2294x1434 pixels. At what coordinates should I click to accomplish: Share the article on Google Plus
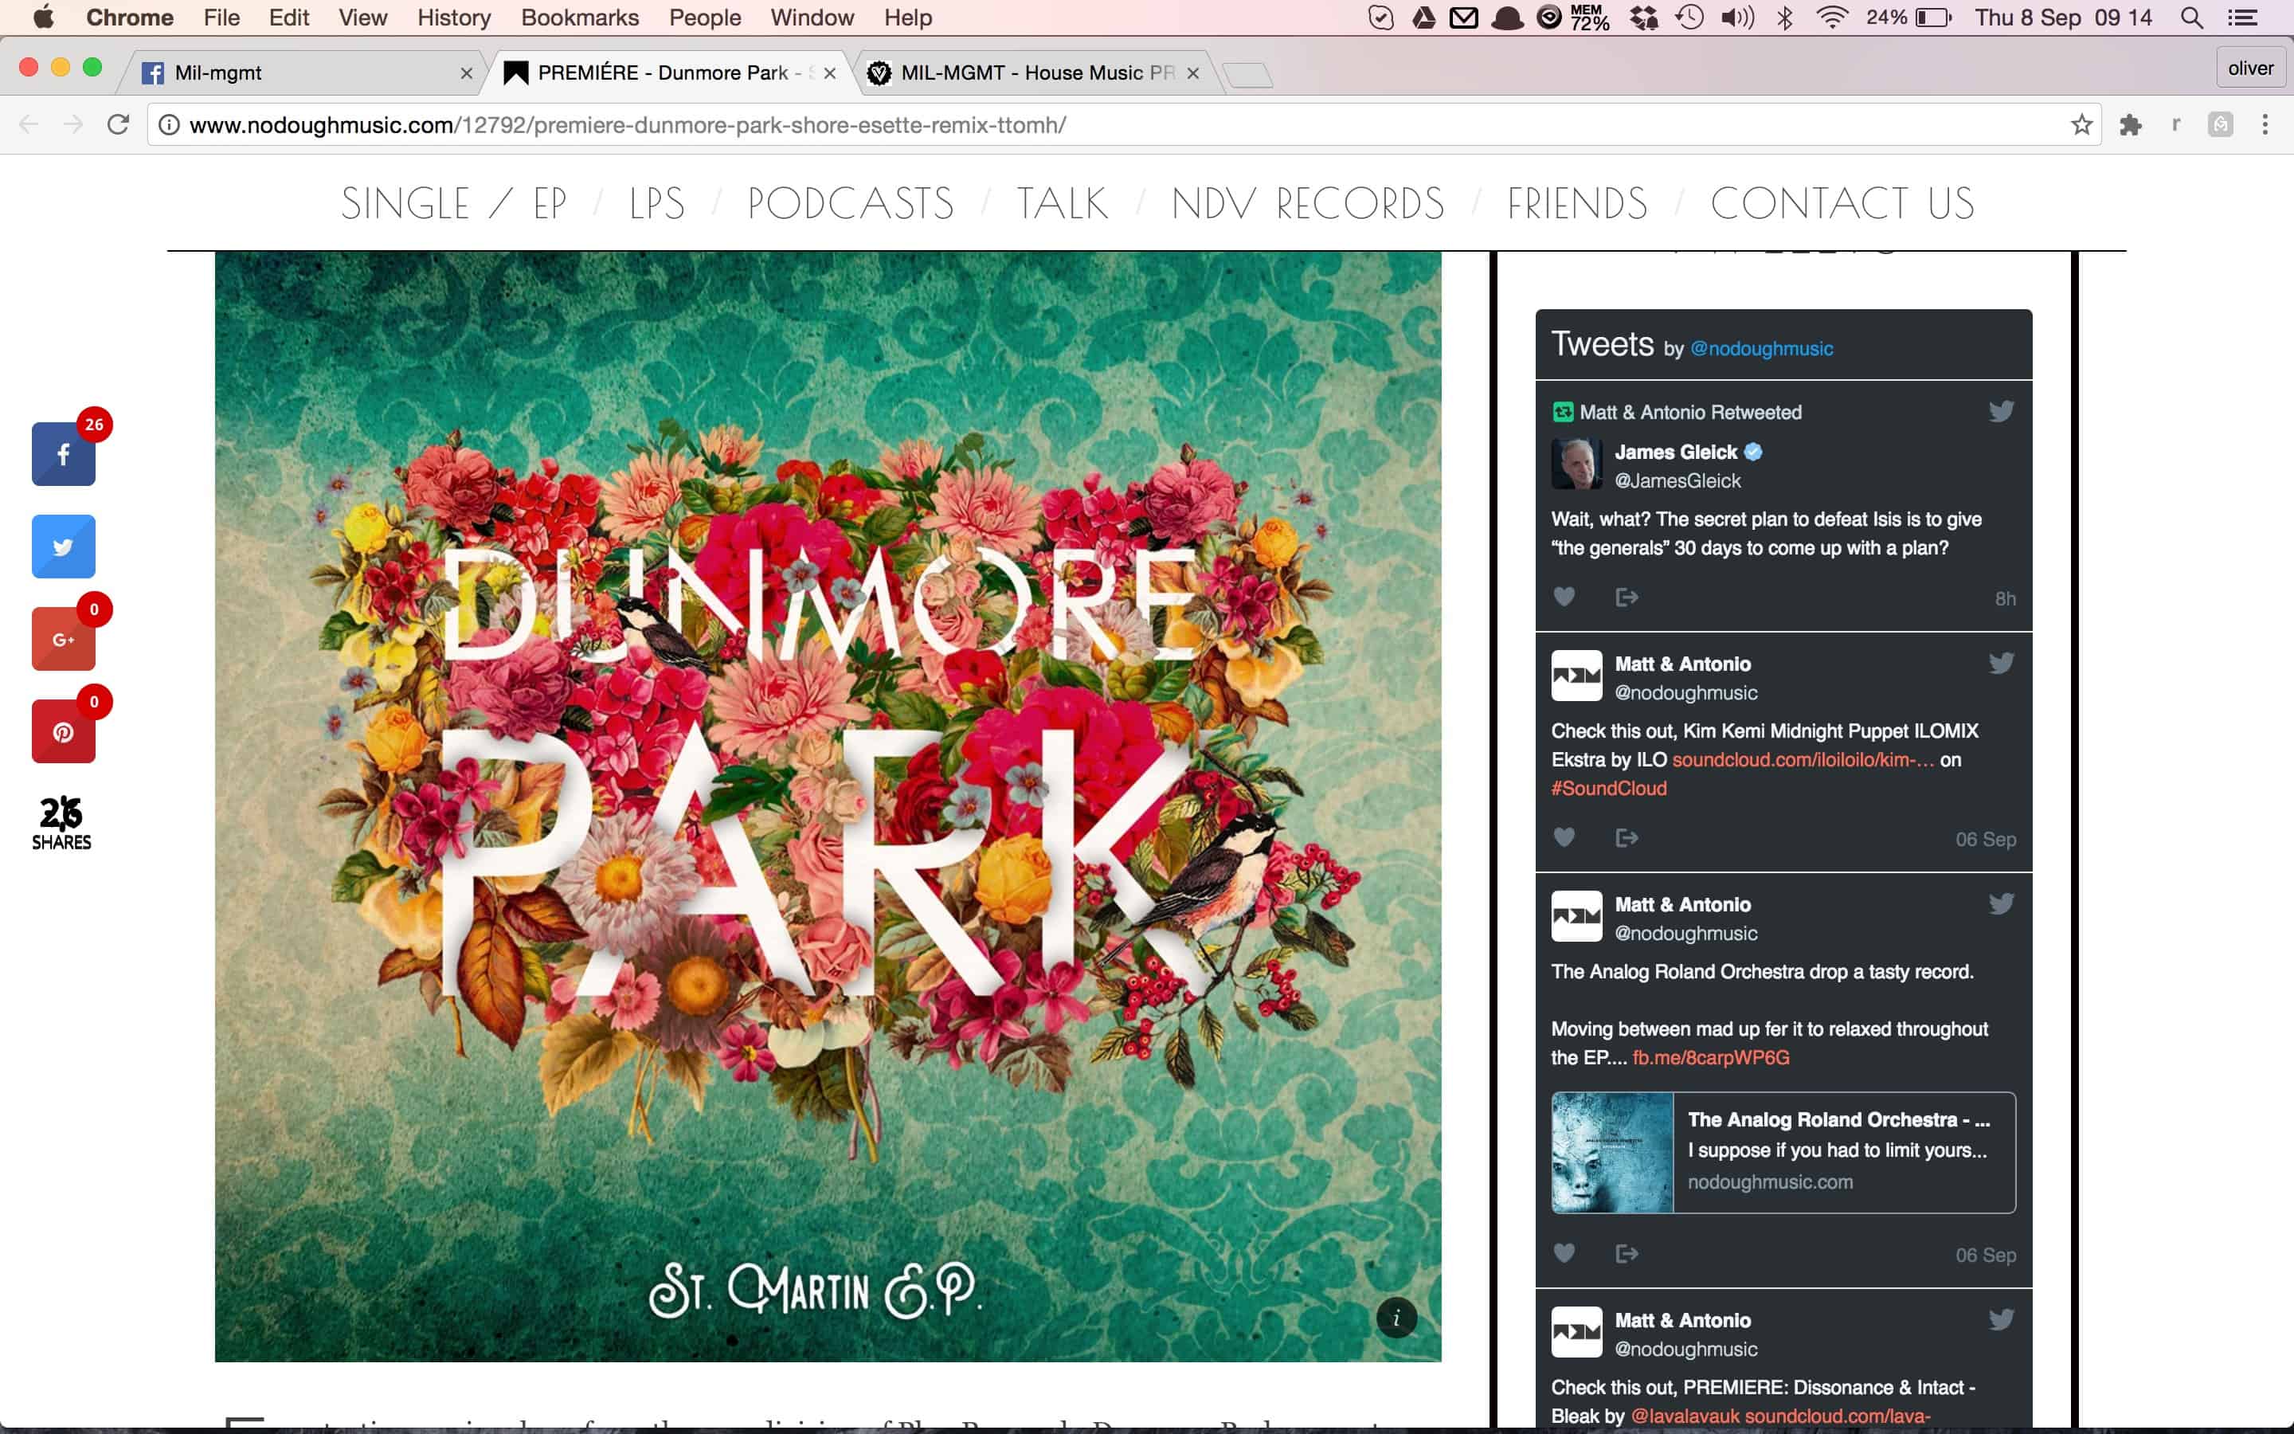click(x=64, y=639)
